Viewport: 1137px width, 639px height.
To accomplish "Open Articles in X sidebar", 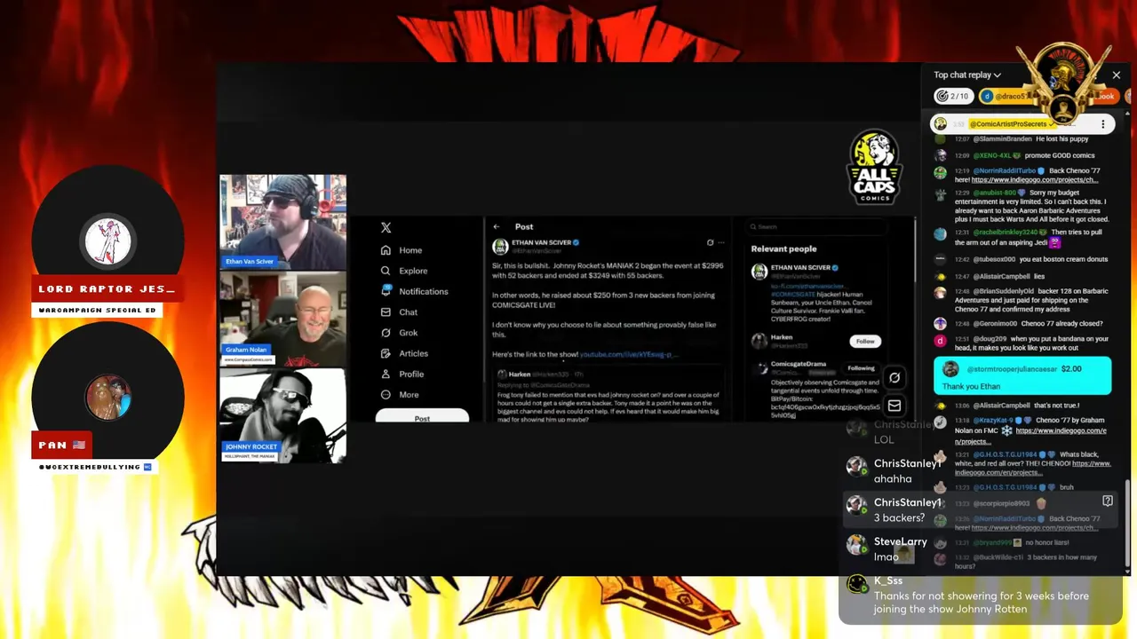I will (404, 353).
